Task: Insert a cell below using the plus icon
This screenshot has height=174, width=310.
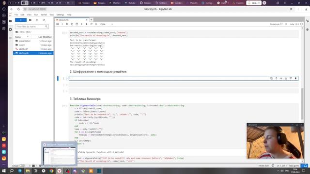Action: pyautogui.click(x=62, y=24)
